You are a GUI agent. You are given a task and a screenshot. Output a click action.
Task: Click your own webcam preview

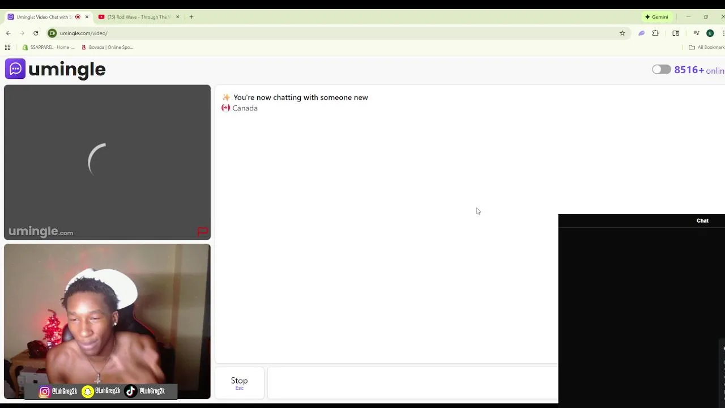(107, 321)
